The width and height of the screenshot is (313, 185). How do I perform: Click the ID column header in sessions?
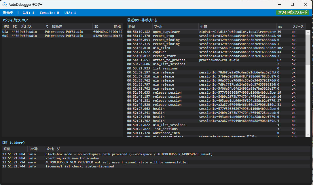click(x=102, y=27)
